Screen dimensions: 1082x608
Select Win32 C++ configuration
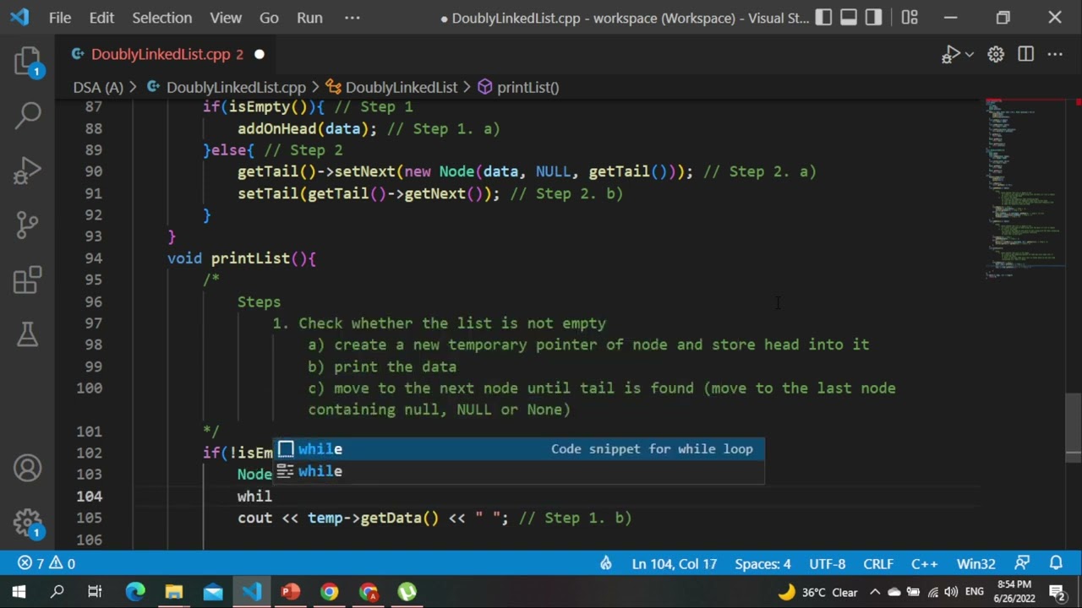point(975,563)
